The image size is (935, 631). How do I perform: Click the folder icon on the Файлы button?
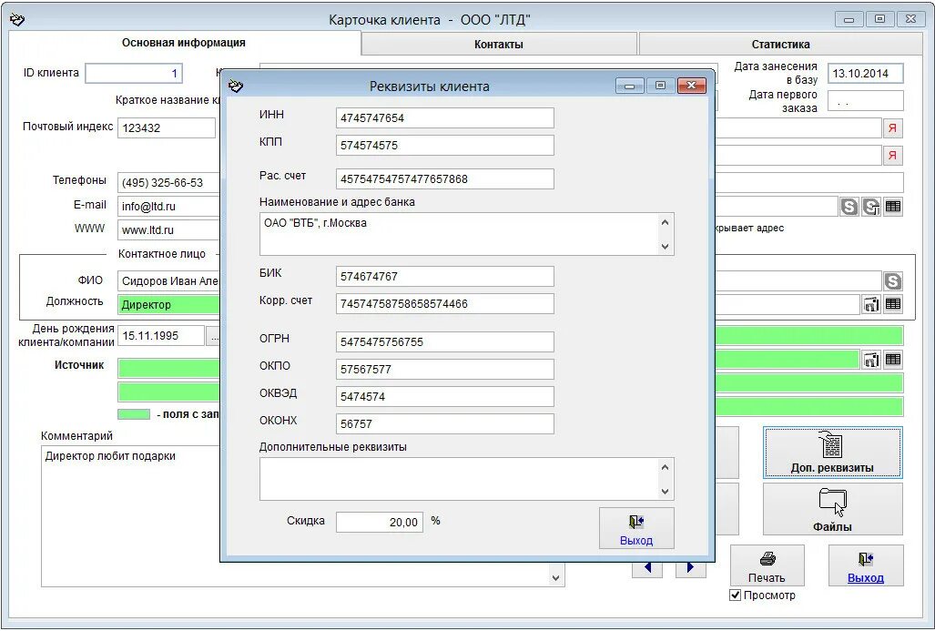point(832,501)
